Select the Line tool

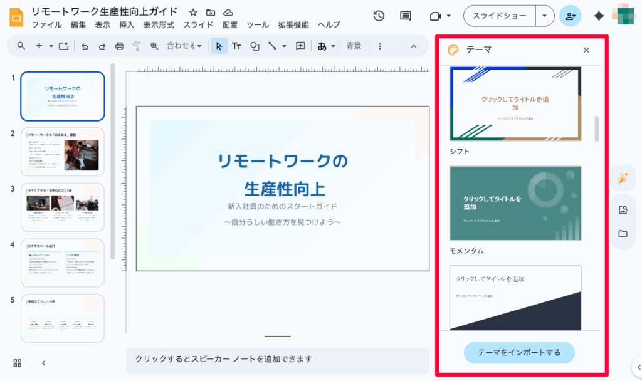[x=271, y=46]
